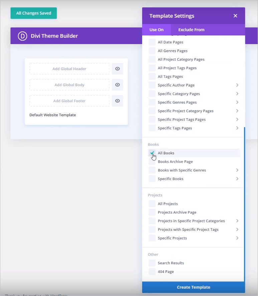Click the Specific Author Page label
Screen dimensions: 258x296
tap(176, 85)
